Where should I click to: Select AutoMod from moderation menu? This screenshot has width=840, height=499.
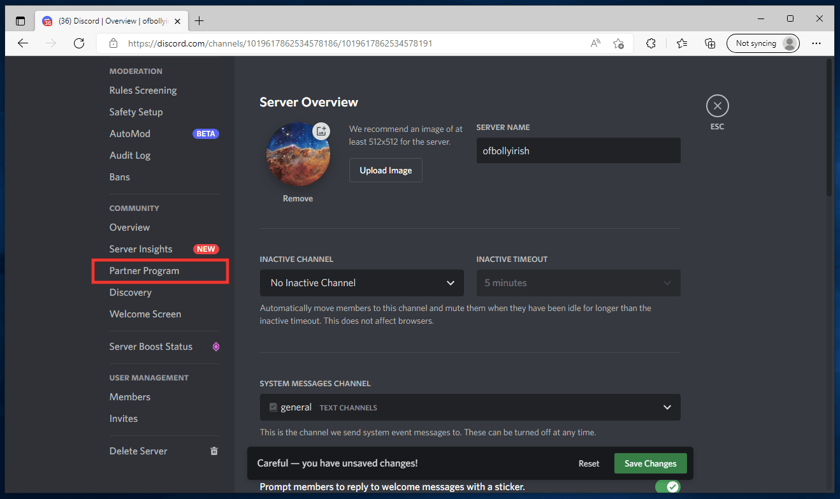click(x=130, y=134)
